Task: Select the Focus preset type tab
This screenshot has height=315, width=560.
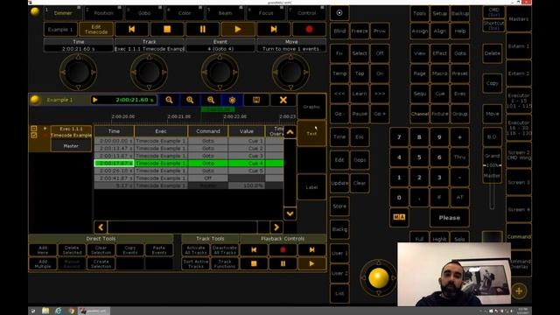Action: point(266,13)
